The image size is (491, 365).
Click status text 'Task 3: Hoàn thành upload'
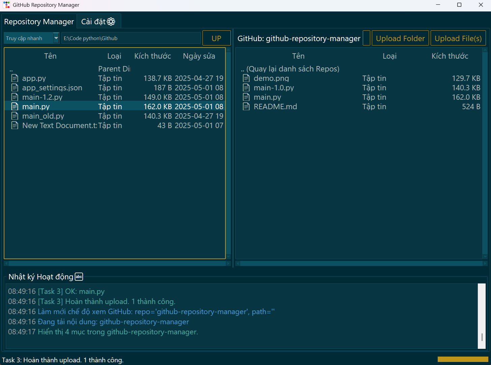coord(63,360)
